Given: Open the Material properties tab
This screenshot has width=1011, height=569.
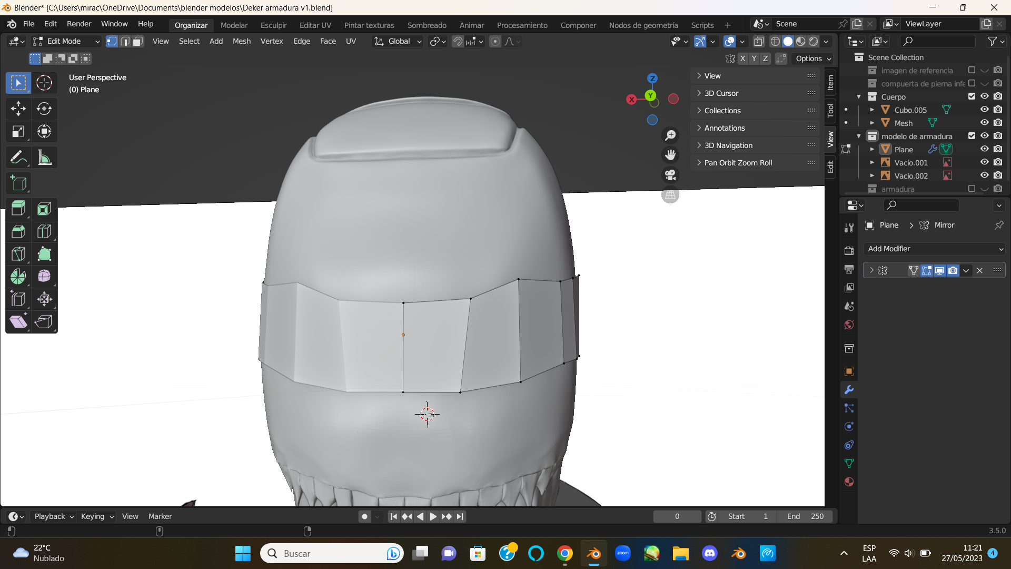Looking at the screenshot, I should point(849,482).
